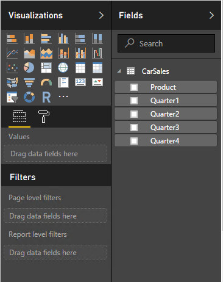The width and height of the screenshot is (223, 282).
Task: Click the Fields search box
Action: [166, 43]
